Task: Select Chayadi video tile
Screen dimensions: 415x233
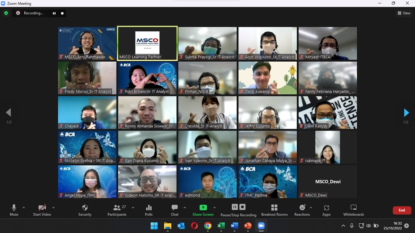Action: click(x=87, y=113)
